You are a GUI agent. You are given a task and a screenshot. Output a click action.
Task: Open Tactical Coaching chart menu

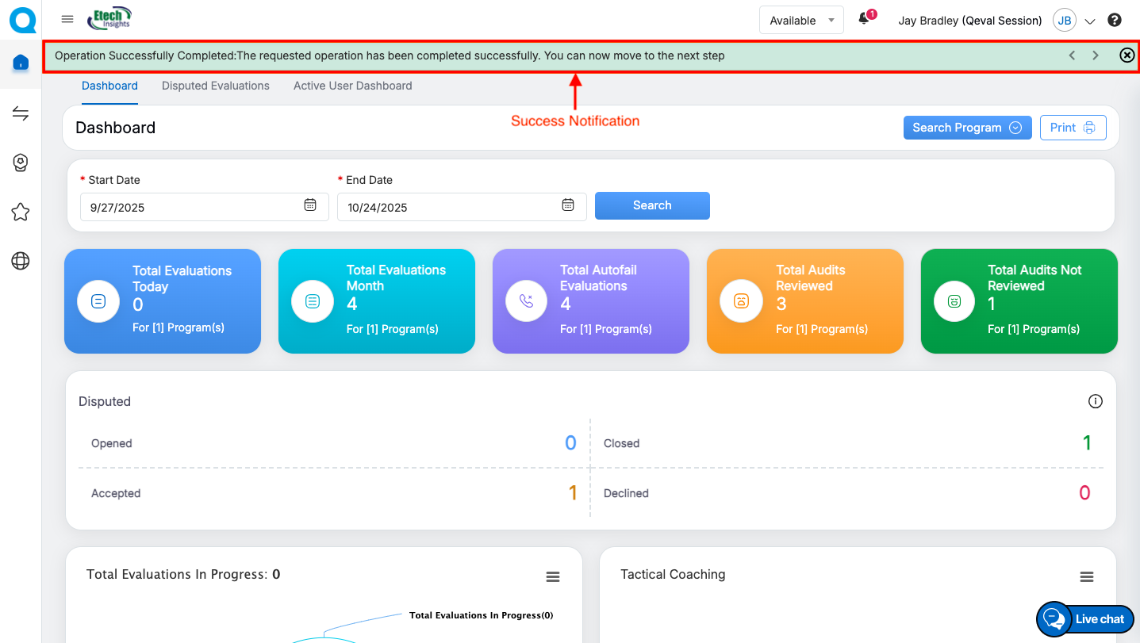click(x=1087, y=576)
